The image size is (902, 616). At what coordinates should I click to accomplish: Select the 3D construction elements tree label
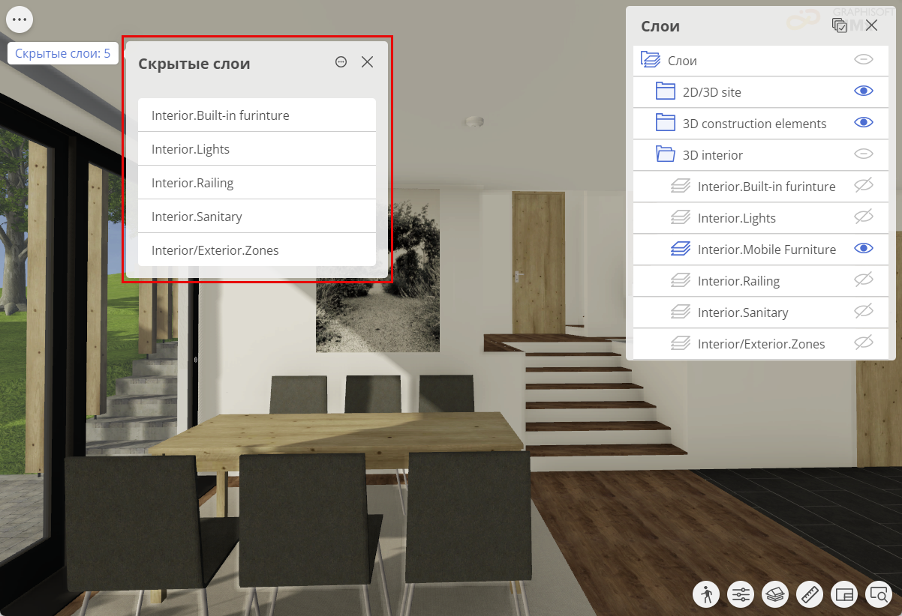pyautogui.click(x=754, y=124)
